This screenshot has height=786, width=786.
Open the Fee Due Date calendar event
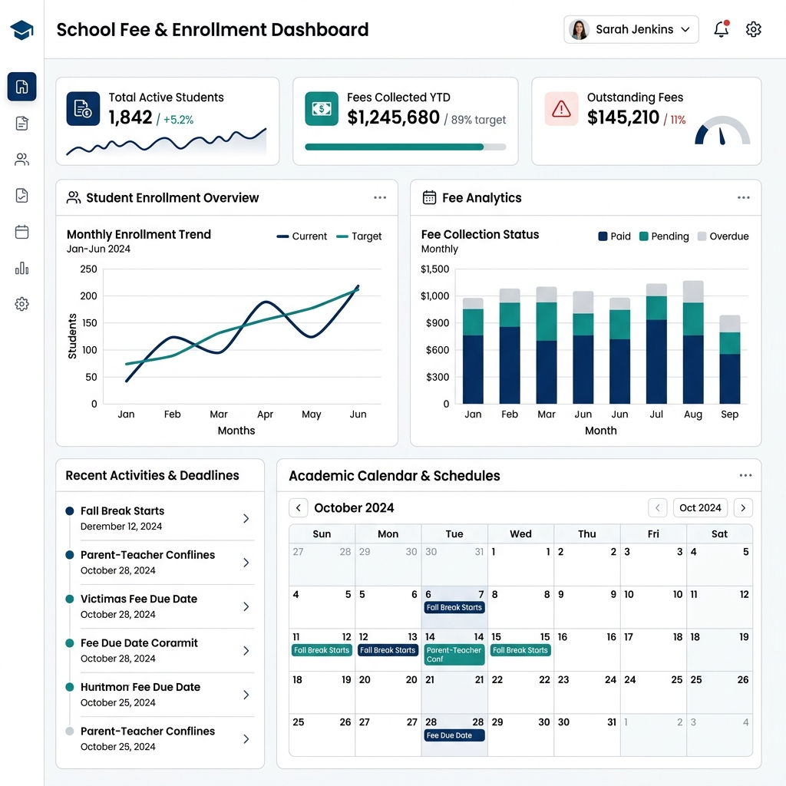click(454, 735)
